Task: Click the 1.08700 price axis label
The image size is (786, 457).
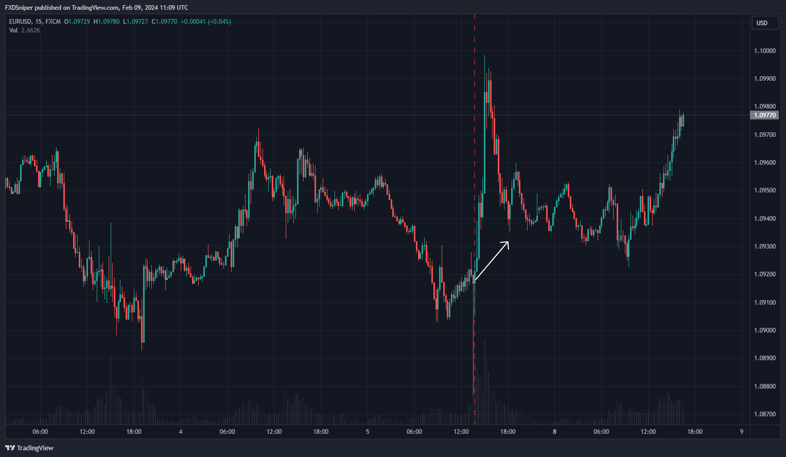Action: pyautogui.click(x=764, y=414)
